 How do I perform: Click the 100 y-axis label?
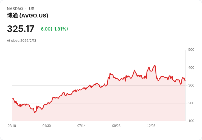191,121
